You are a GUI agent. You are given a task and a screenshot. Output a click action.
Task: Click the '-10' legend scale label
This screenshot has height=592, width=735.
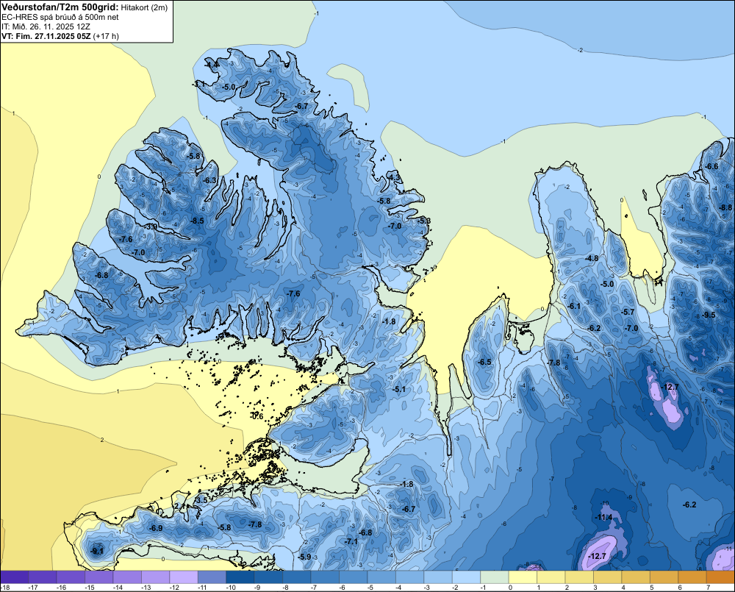click(231, 588)
